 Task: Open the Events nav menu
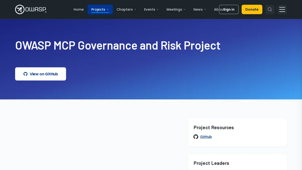point(151,9)
